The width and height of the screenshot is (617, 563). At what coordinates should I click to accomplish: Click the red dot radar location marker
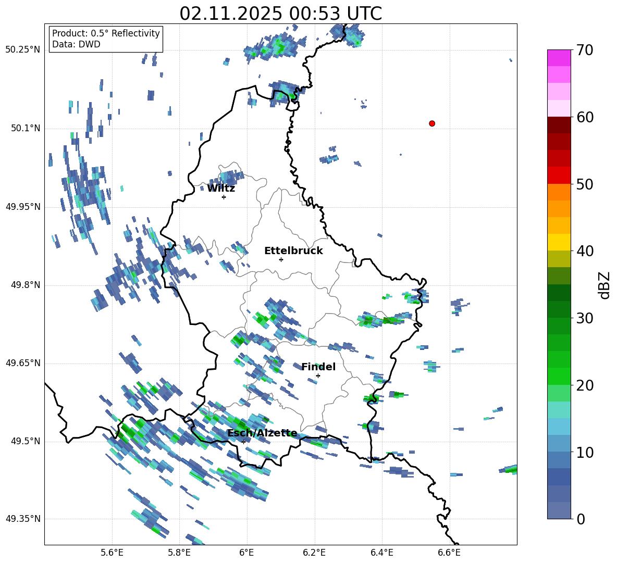click(x=432, y=123)
